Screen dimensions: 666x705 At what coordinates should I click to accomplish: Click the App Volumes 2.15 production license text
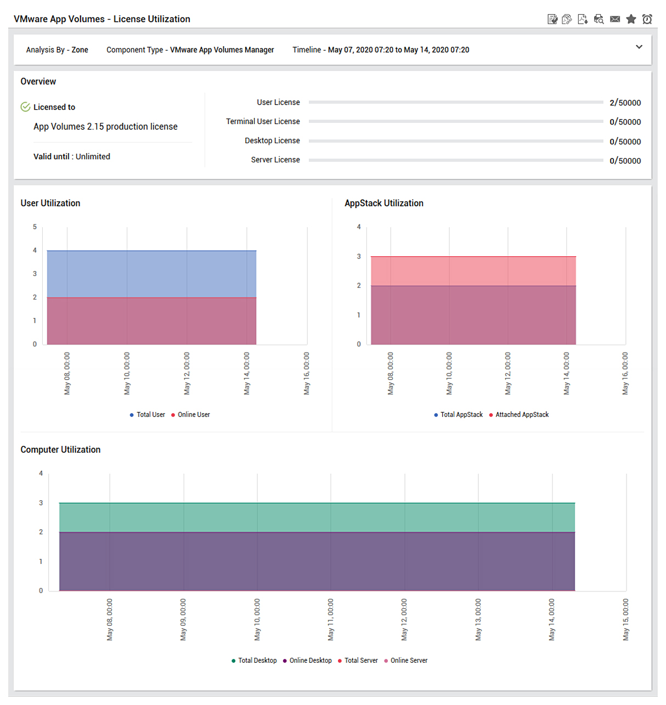(105, 127)
